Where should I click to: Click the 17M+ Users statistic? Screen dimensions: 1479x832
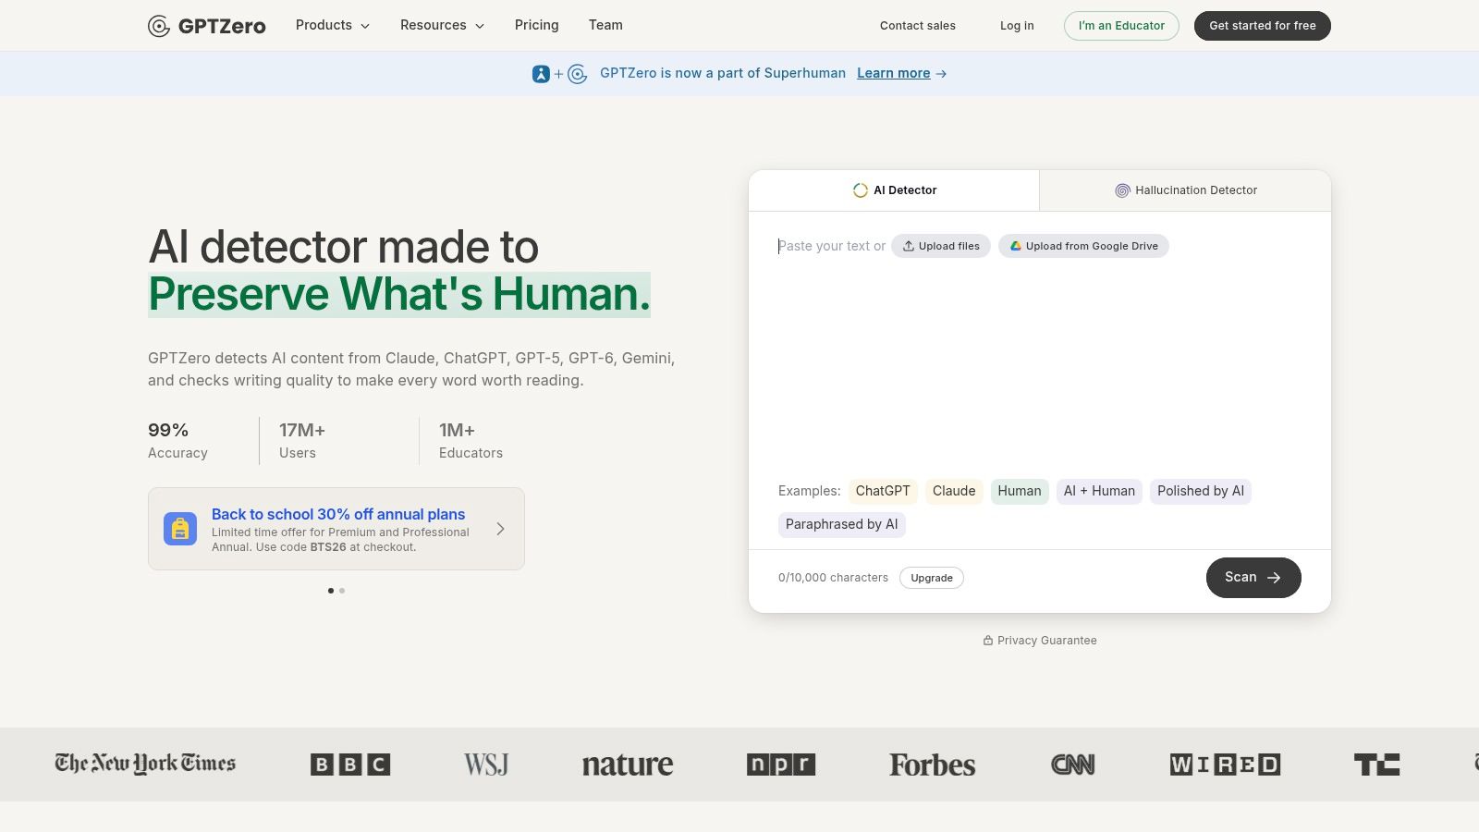pos(302,441)
